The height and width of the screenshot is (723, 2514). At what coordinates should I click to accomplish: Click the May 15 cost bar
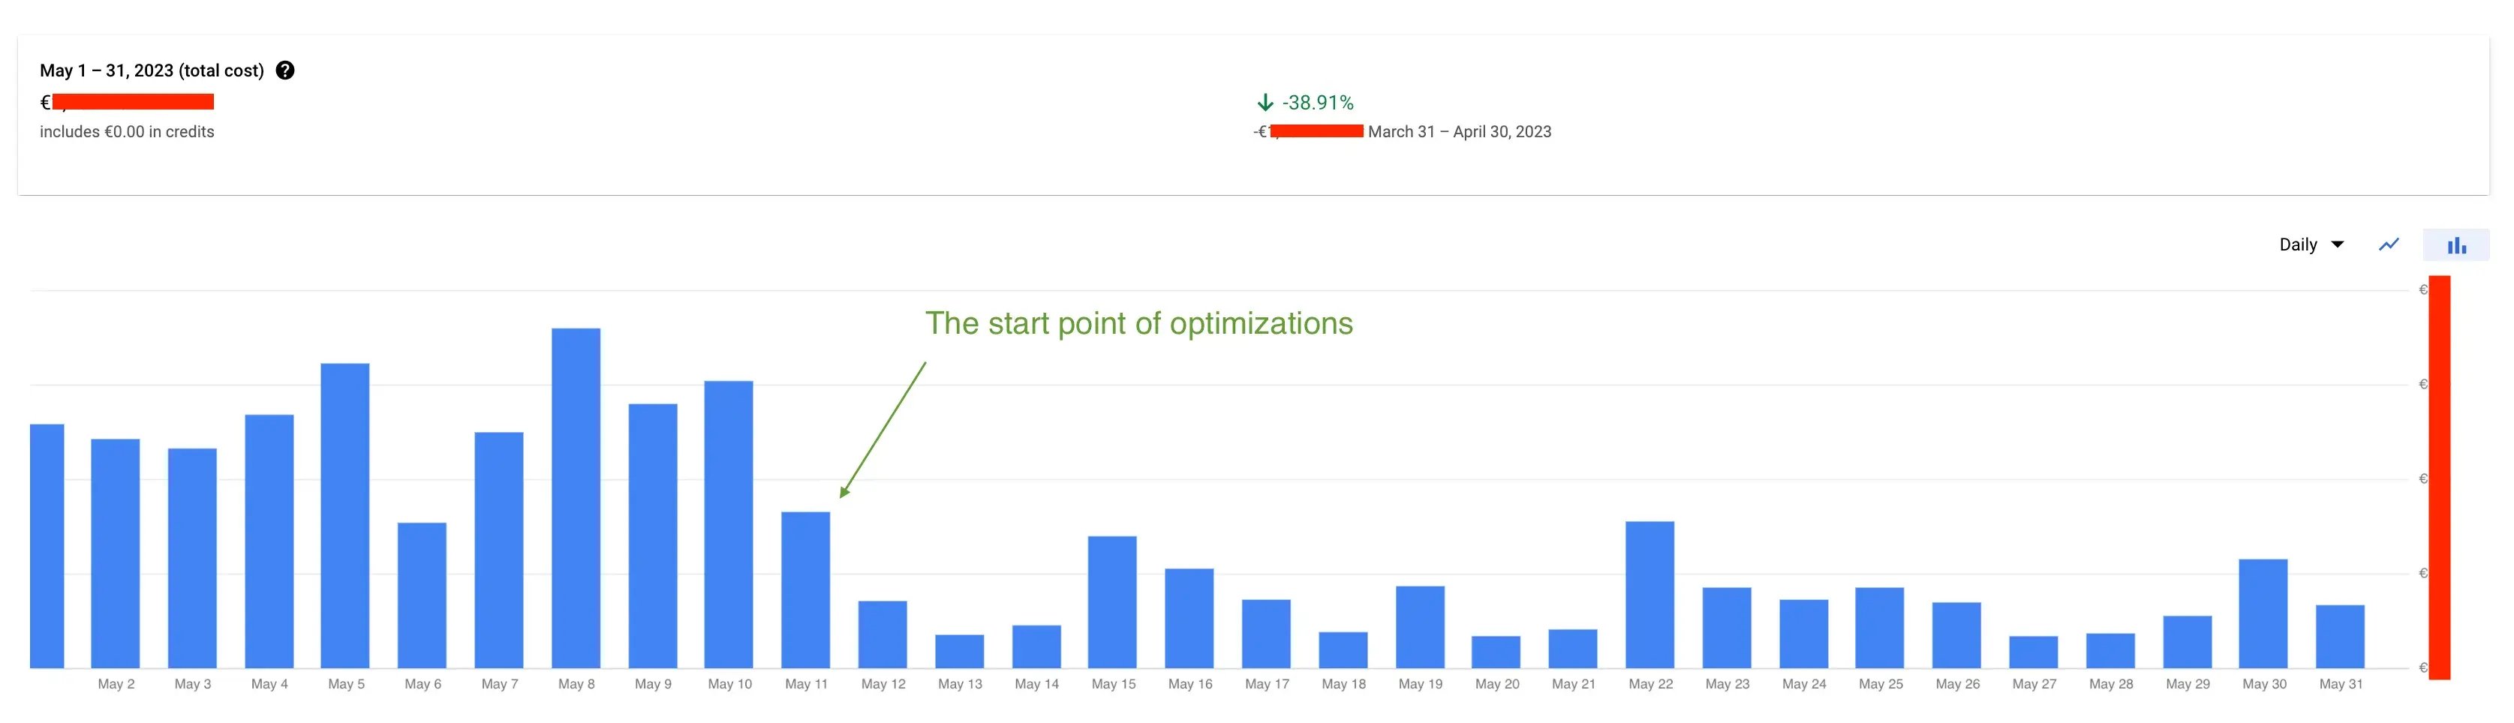click(x=1113, y=602)
